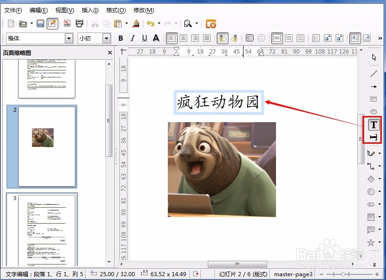
Task: Expand the Stars shapes dropdown arrow
Action: tap(379, 242)
